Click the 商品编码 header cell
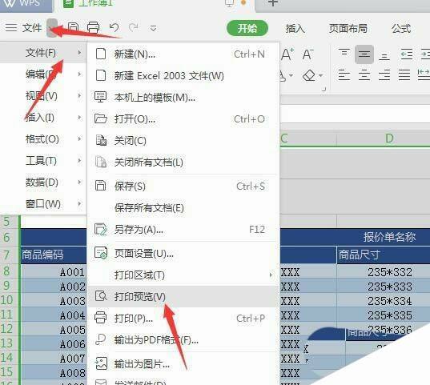This screenshot has height=385, width=430. tap(54, 255)
